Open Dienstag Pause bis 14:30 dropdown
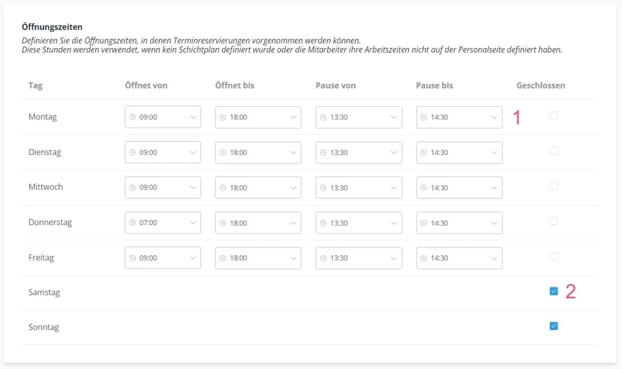 pyautogui.click(x=459, y=153)
